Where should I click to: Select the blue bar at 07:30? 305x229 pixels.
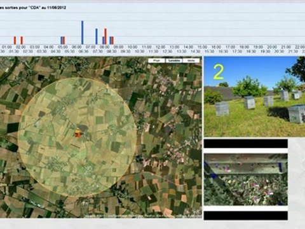pyautogui.click(x=97, y=36)
